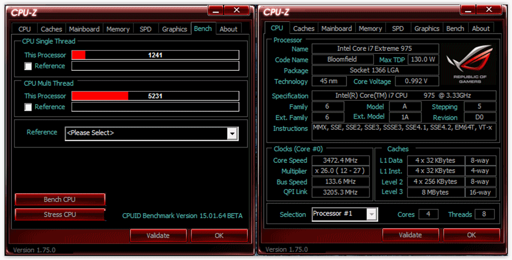Click the Stepping value 5
The width and height of the screenshot is (512, 260).
click(x=479, y=106)
